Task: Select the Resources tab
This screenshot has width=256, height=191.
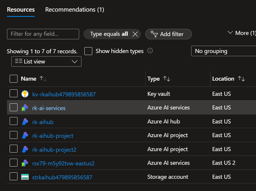Action: click(x=21, y=10)
